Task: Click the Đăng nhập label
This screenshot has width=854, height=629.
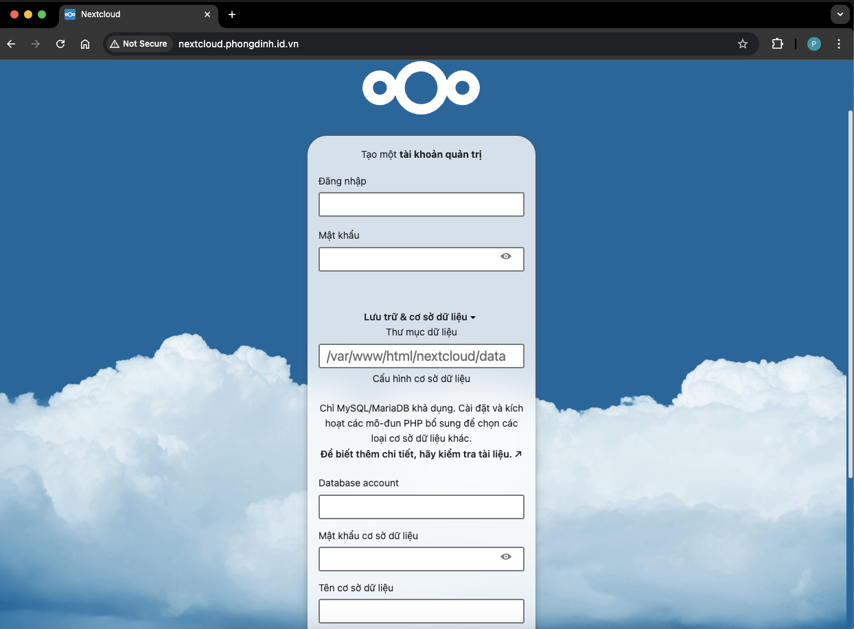Action: (x=343, y=181)
